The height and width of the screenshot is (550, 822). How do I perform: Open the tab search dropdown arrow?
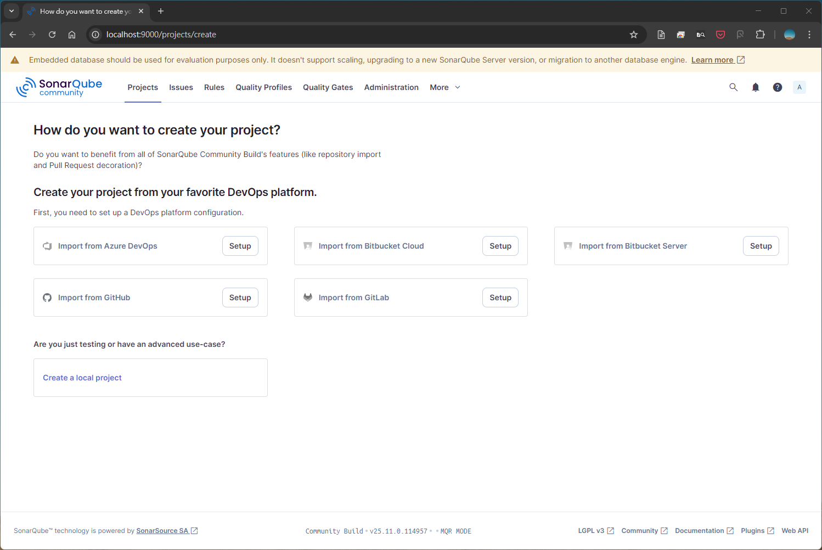click(x=12, y=11)
